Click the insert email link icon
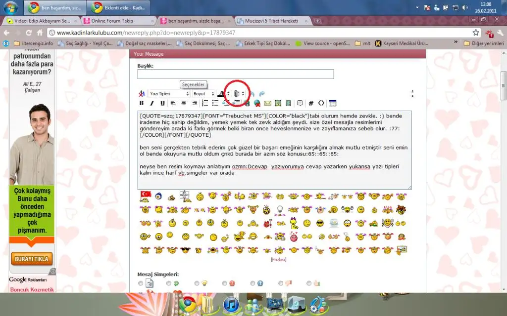This screenshot has width=507, height=316. click(267, 103)
